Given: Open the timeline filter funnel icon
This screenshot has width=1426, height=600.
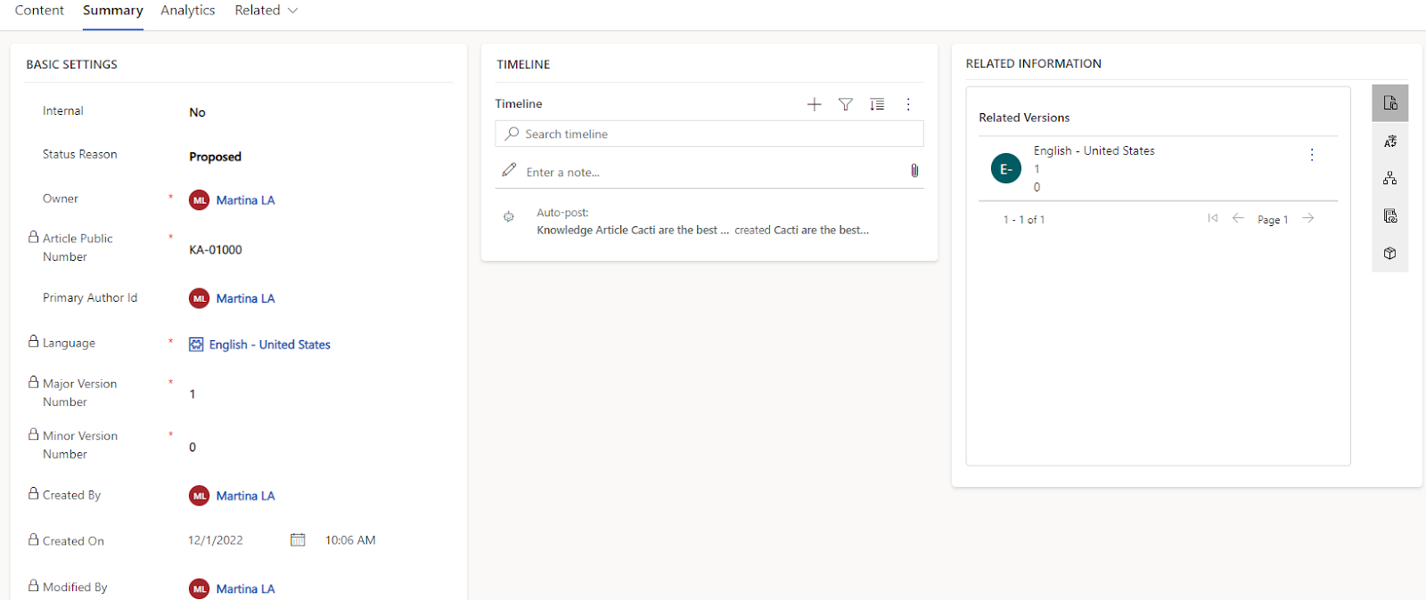Looking at the screenshot, I should click(845, 104).
